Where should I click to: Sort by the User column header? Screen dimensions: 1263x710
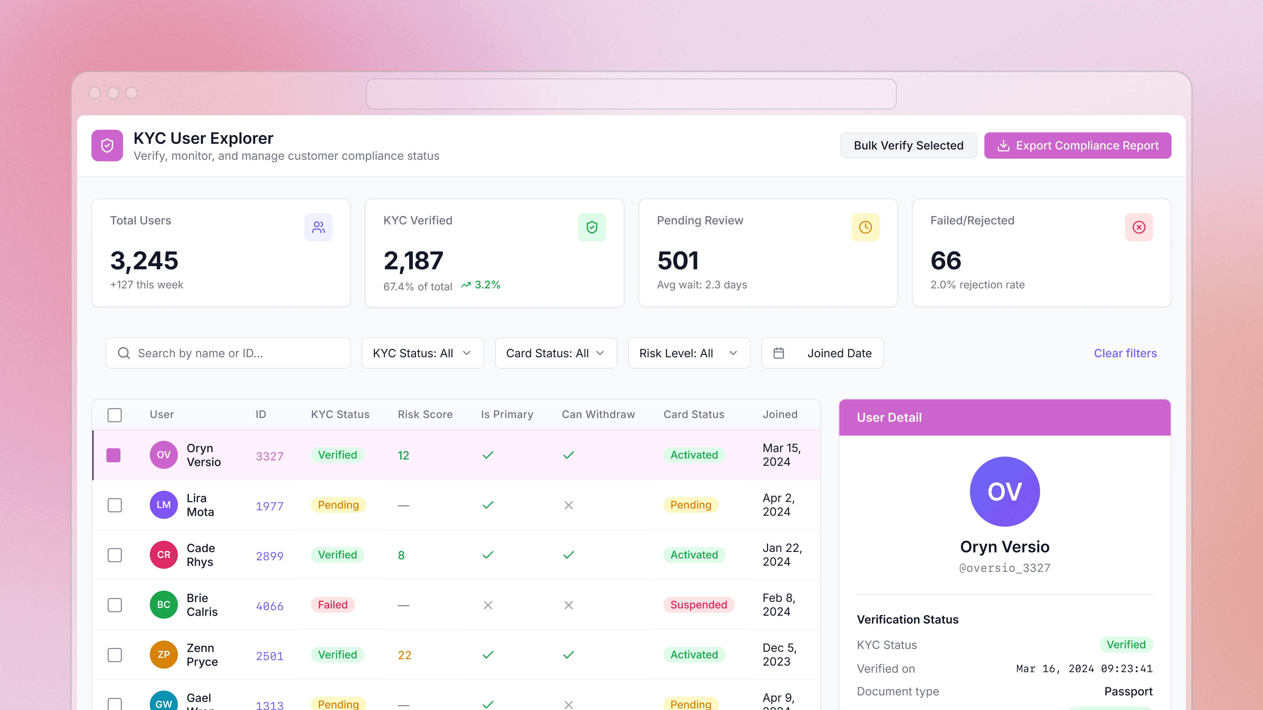(x=162, y=414)
